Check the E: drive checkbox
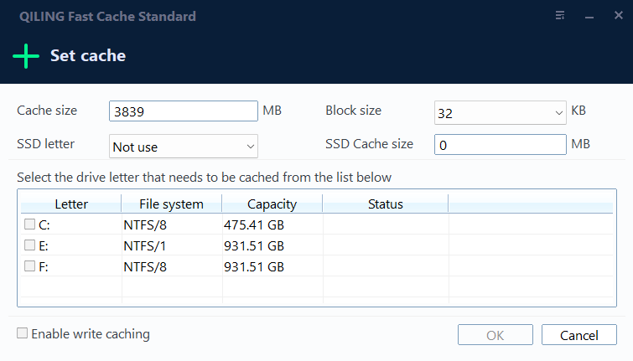Screen dimensions: 633x361 29,245
